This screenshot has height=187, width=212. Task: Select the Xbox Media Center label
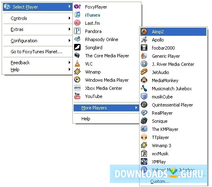coord(104,88)
